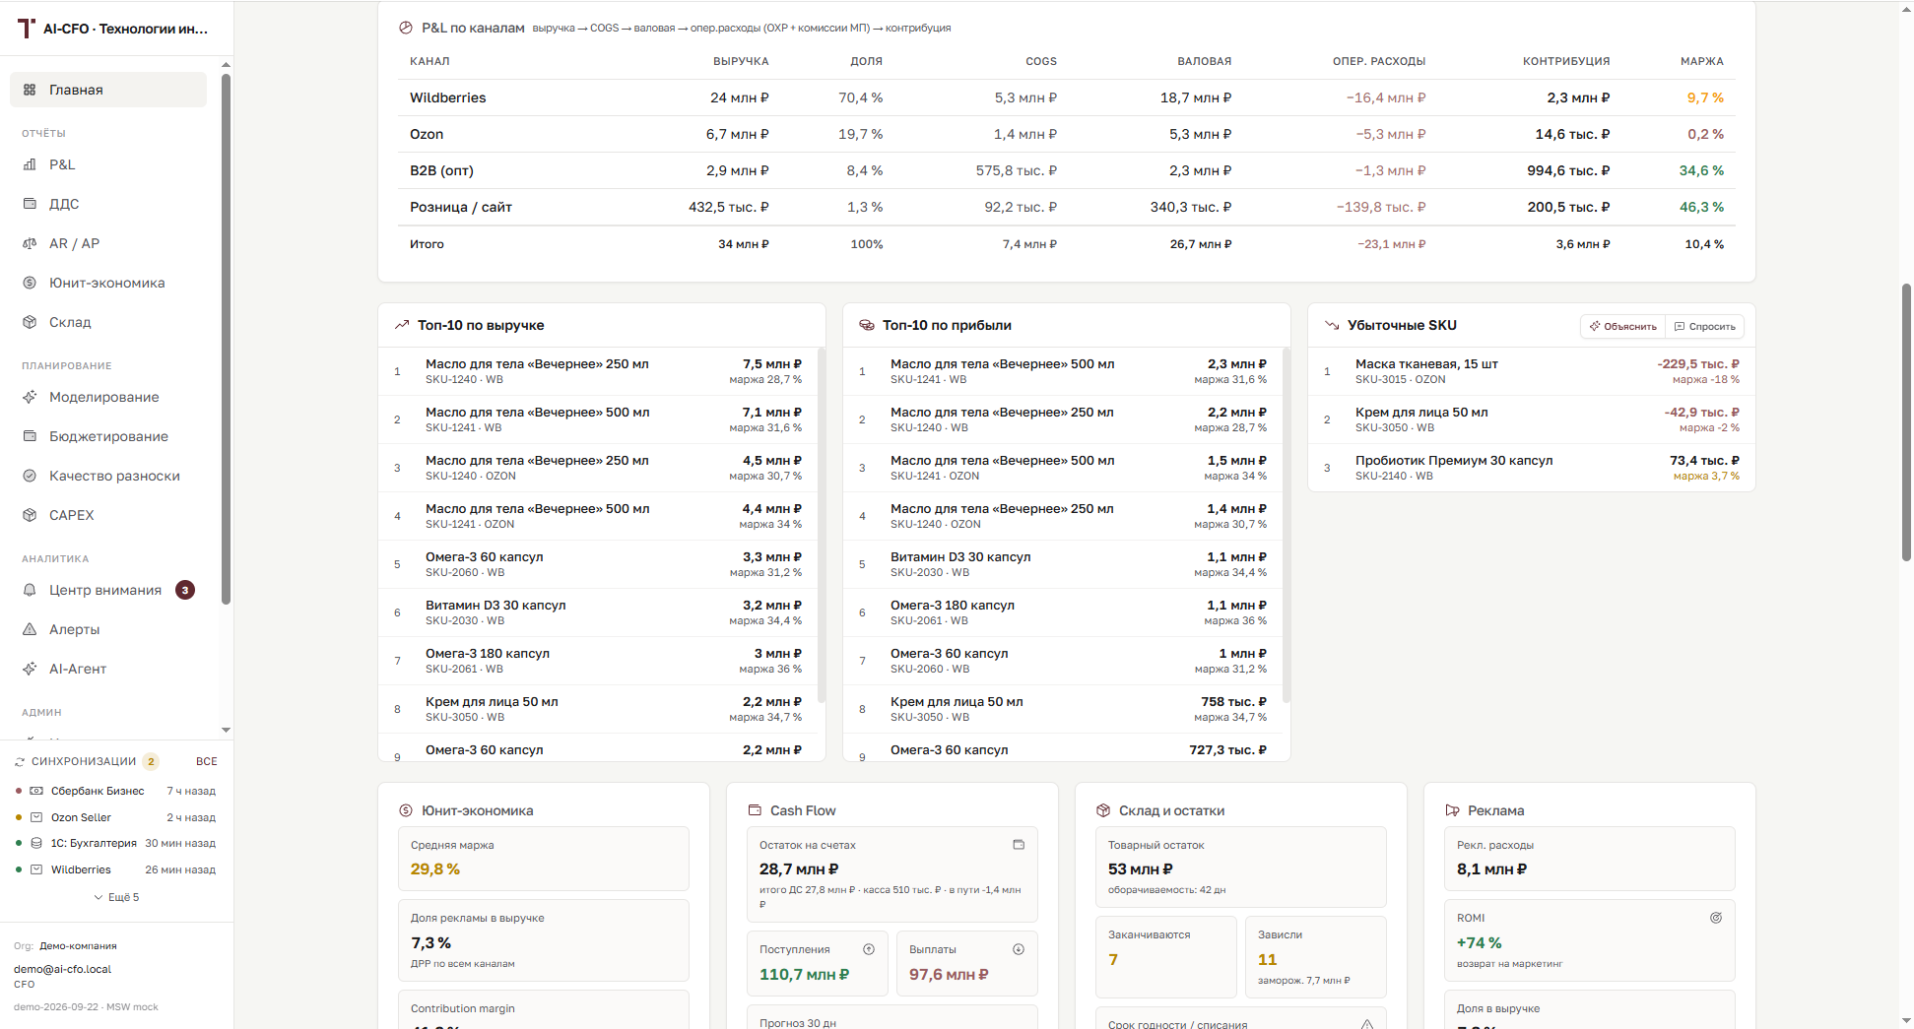Click the sync refresh icon near СИНХРОНИЗАЦИИ
This screenshot has width=1914, height=1029.
(20, 761)
